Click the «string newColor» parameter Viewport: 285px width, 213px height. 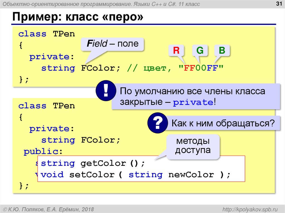click(171, 175)
